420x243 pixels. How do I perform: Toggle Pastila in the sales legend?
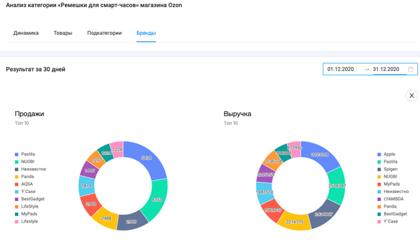point(25,154)
